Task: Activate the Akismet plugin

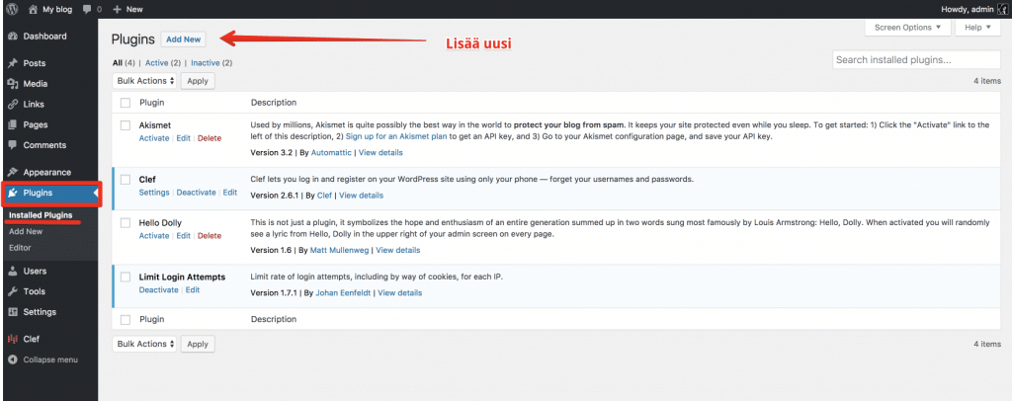Action: (153, 138)
